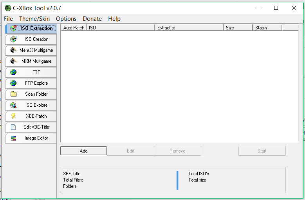
Task: Open FTP Explore via its globe icon
Action: click(13, 83)
